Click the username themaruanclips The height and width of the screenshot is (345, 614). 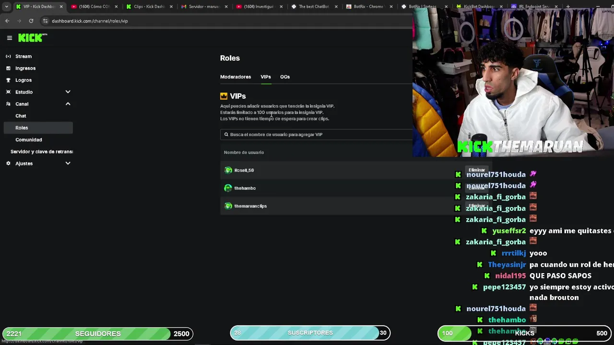[250, 206]
